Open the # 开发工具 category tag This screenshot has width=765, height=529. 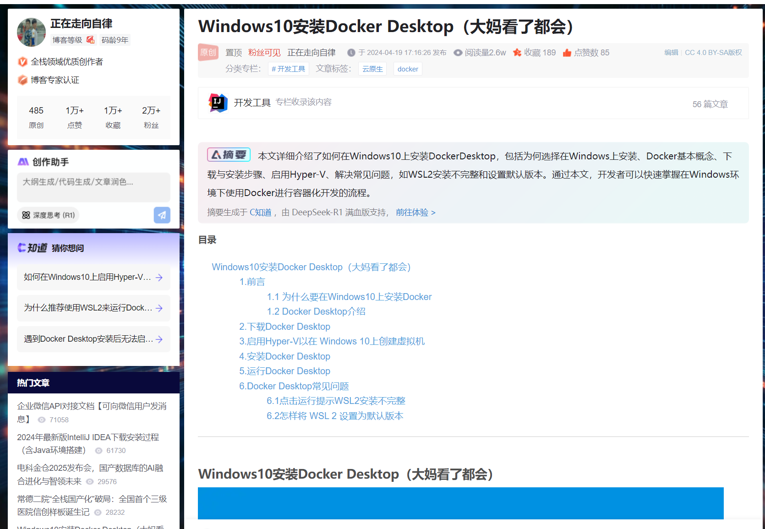point(288,69)
